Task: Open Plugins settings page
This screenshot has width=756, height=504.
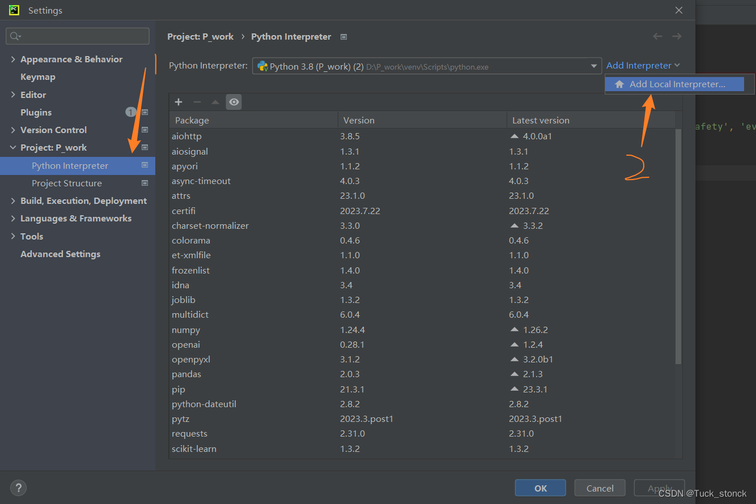Action: [x=36, y=112]
